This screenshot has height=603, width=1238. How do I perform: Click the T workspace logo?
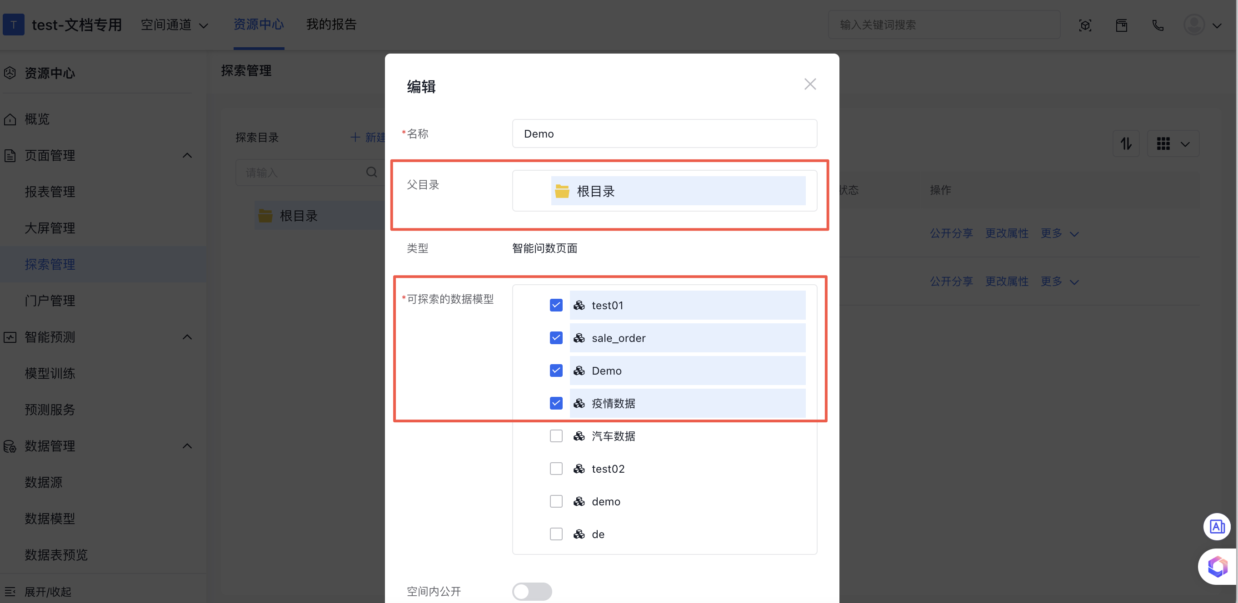click(x=14, y=25)
